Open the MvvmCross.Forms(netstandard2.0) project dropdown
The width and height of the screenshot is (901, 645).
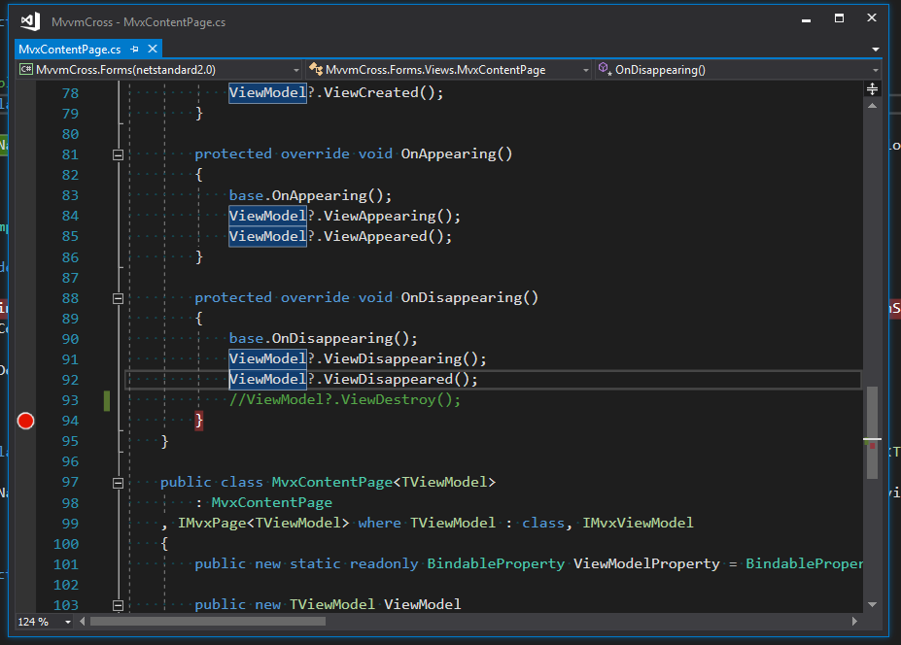(159, 70)
